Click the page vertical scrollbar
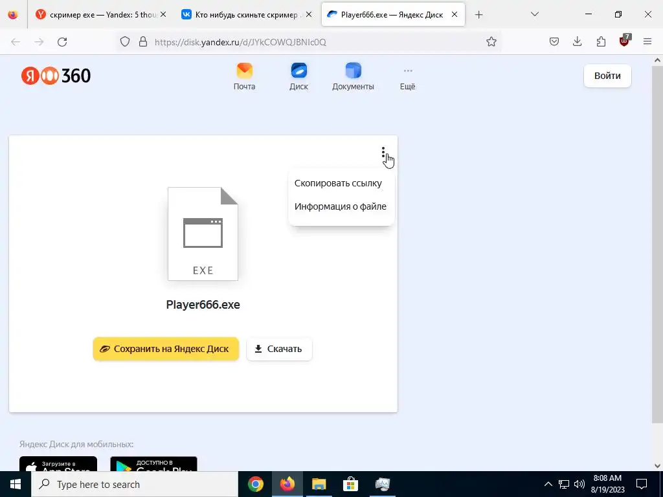This screenshot has height=497, width=663. pyautogui.click(x=657, y=245)
